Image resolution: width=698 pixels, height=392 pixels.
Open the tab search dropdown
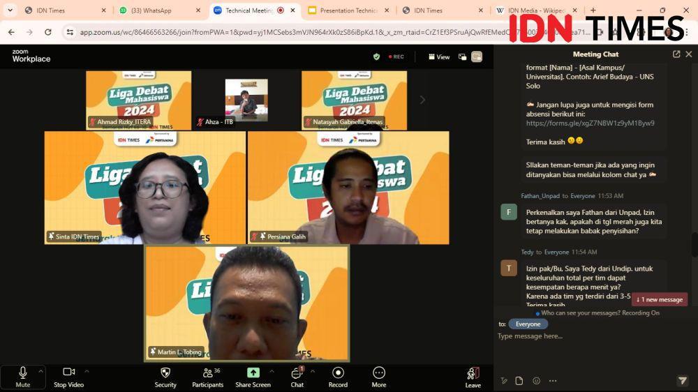point(10,10)
